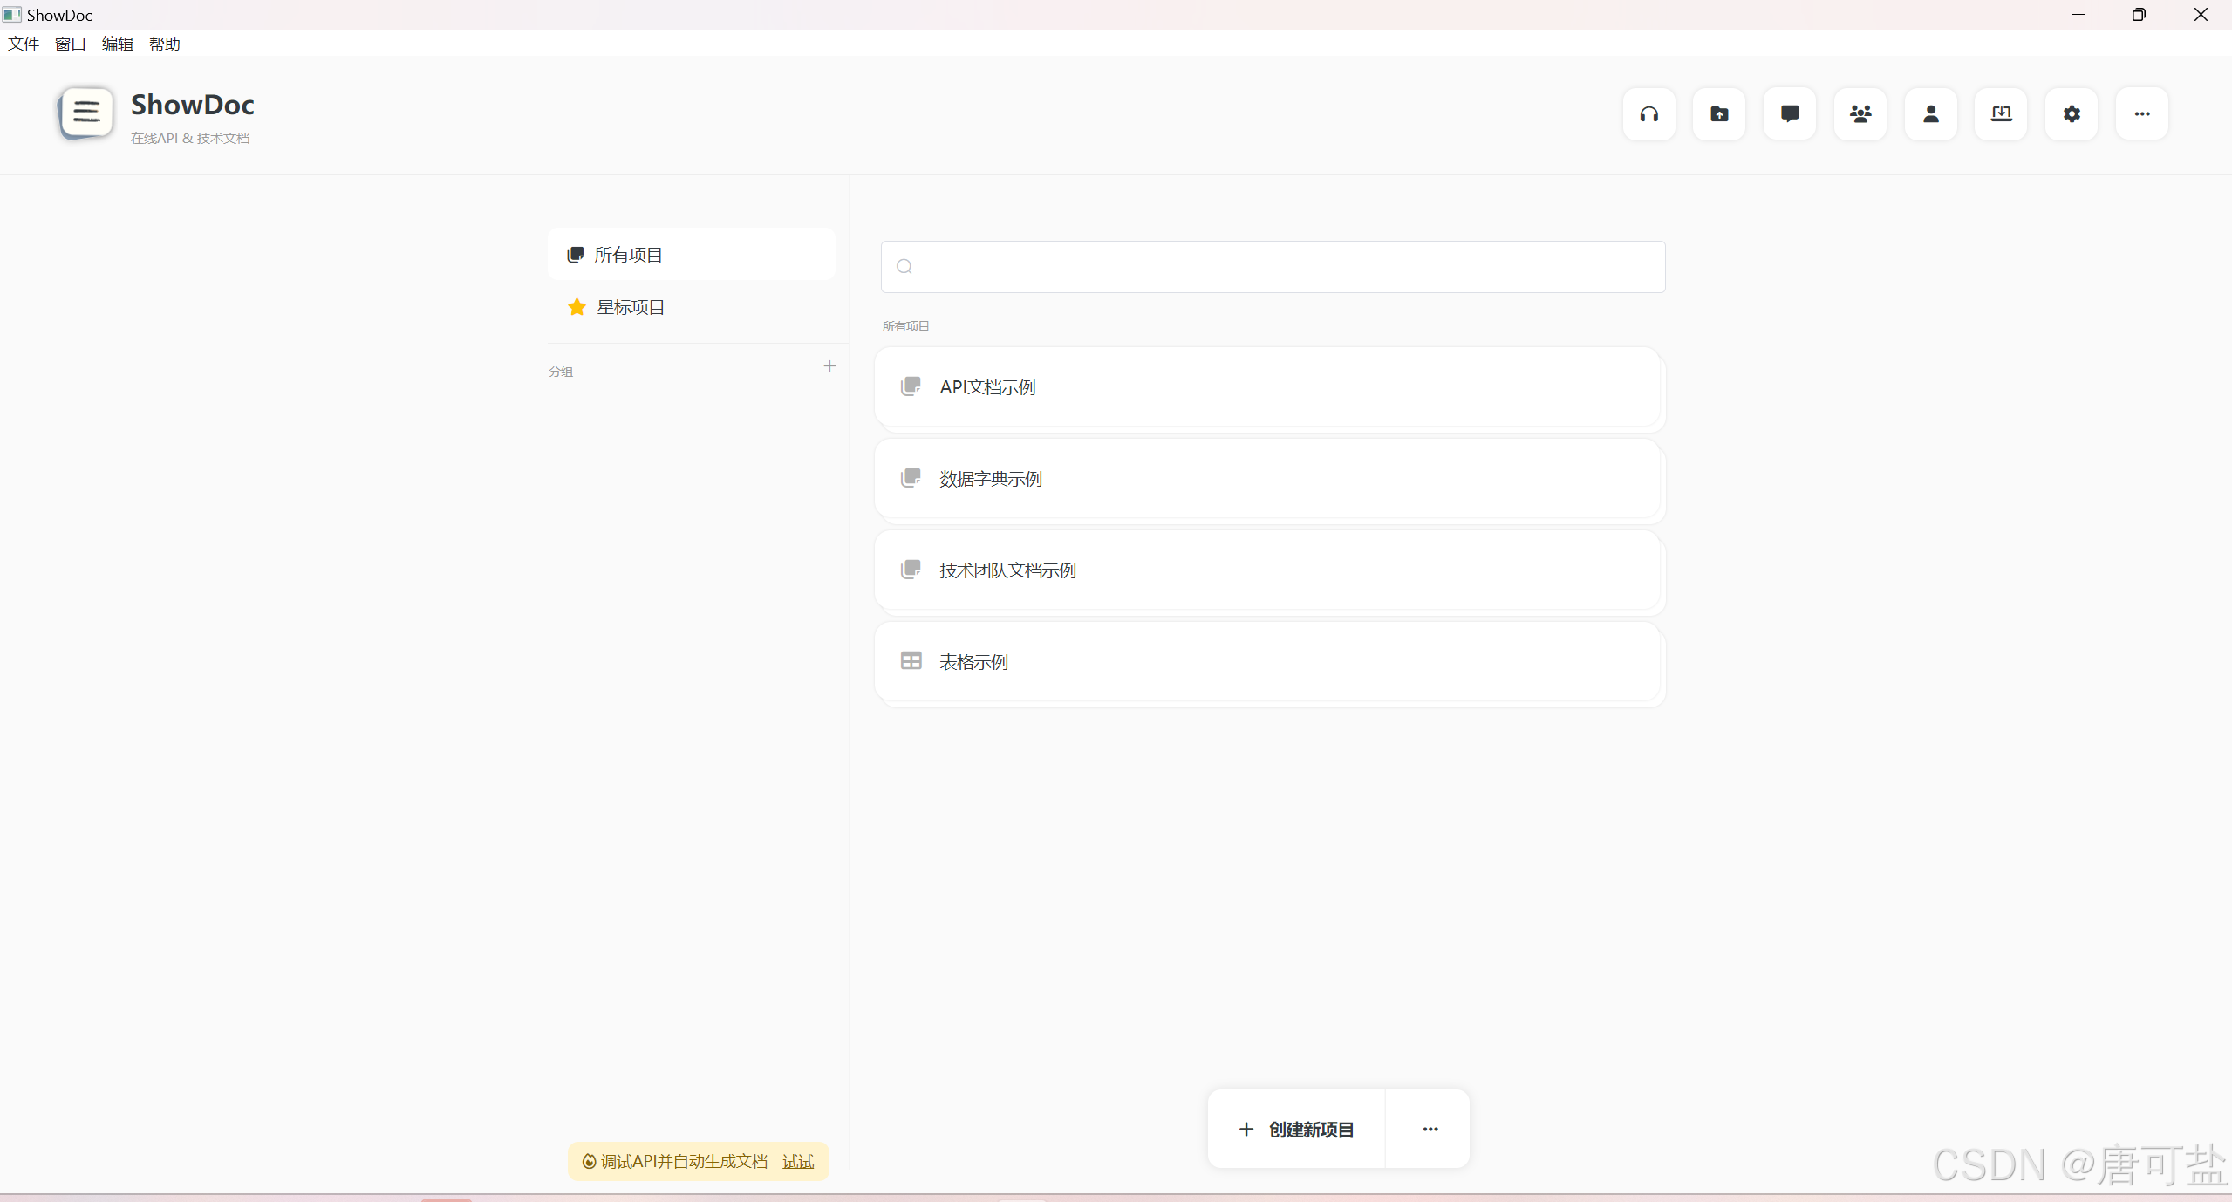Viewport: 2232px width, 1202px height.
Task: Open the 文件 menu
Action: click(24, 44)
